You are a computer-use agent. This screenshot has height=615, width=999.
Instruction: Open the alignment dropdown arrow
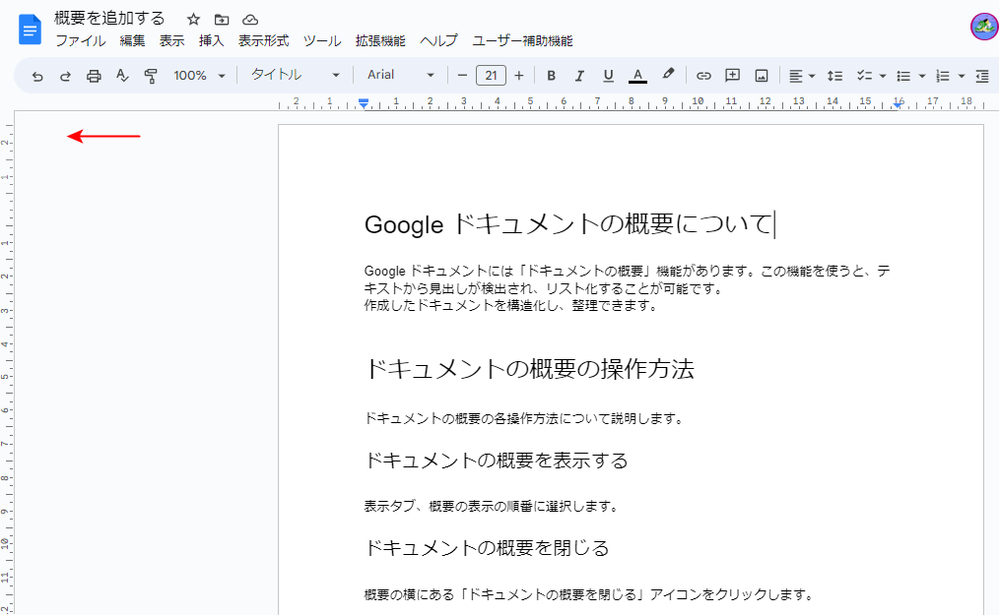812,76
